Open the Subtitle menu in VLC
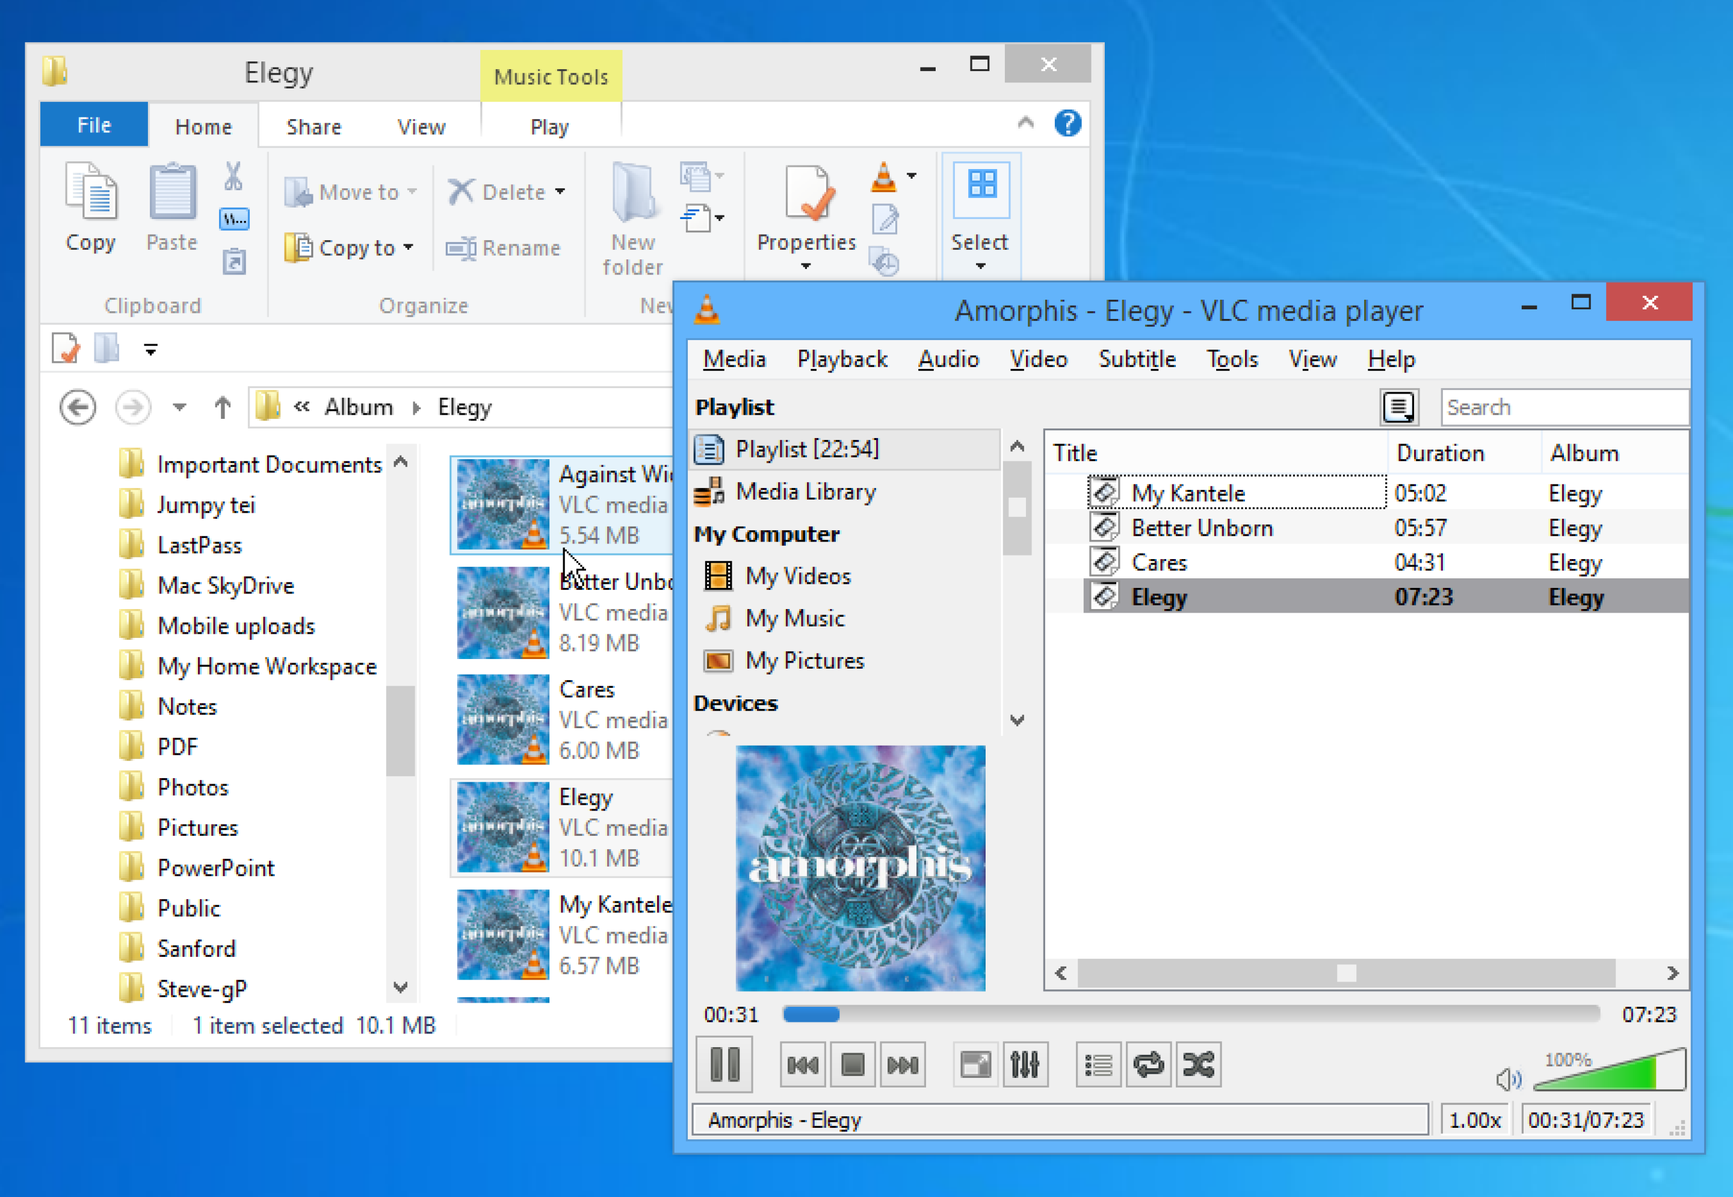The width and height of the screenshot is (1733, 1197). (x=1137, y=359)
